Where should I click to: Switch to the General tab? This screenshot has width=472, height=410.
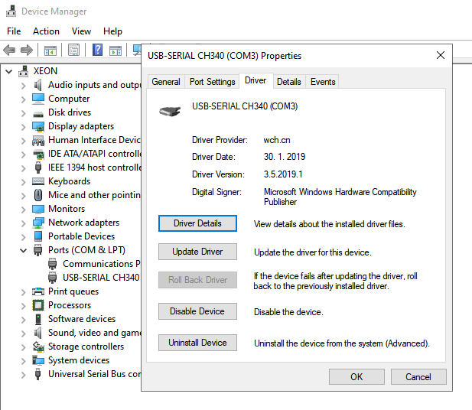[x=166, y=82]
